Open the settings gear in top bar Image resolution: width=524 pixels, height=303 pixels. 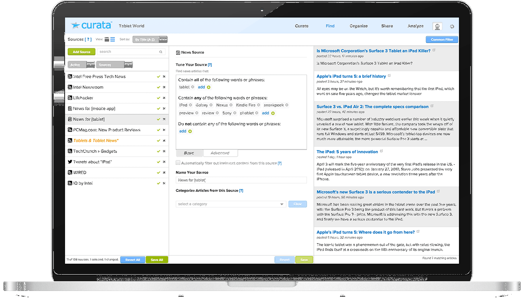[452, 26]
